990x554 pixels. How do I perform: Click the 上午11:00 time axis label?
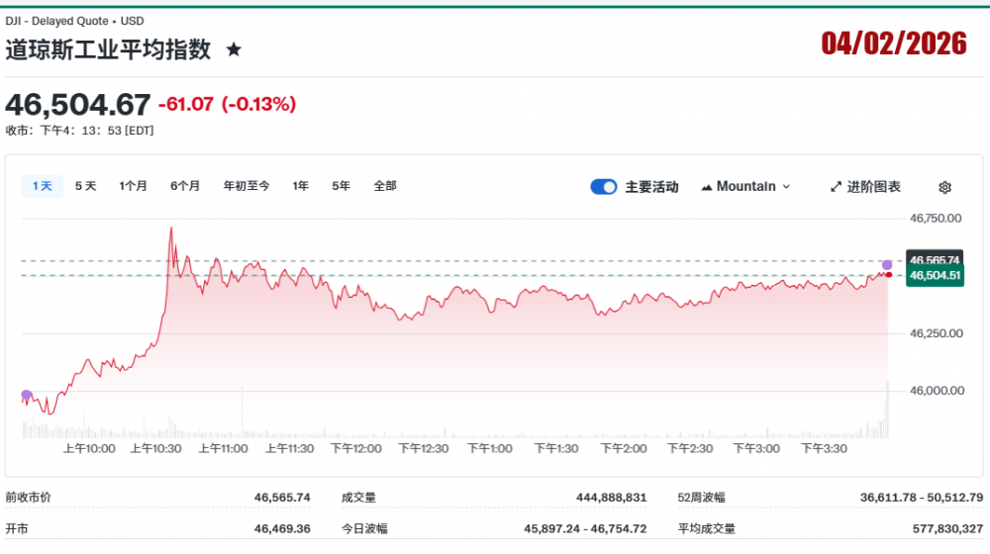click(x=223, y=448)
